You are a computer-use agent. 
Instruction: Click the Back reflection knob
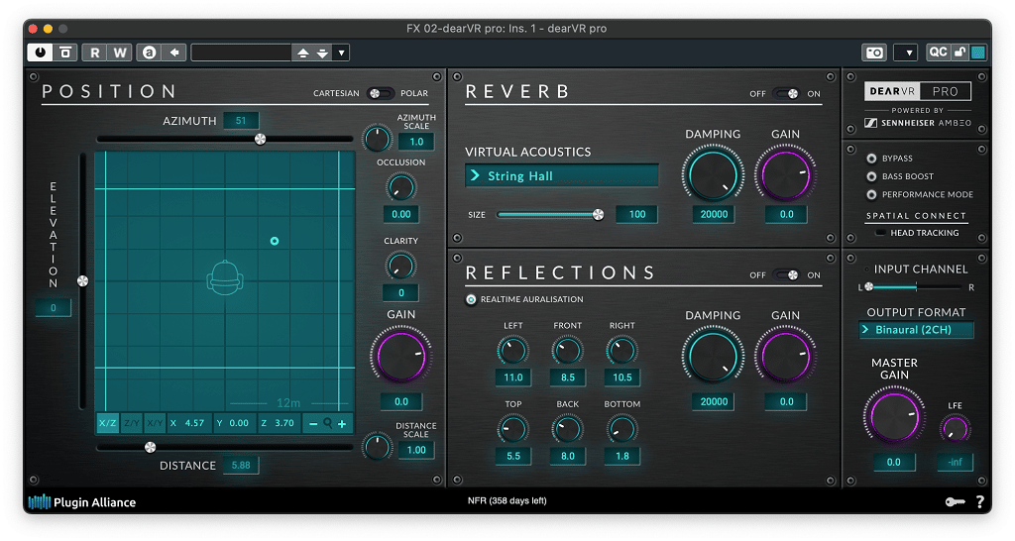[x=567, y=429]
